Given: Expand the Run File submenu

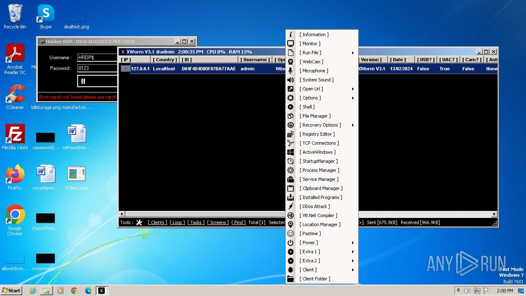Looking at the screenshot, I should tap(353, 53).
